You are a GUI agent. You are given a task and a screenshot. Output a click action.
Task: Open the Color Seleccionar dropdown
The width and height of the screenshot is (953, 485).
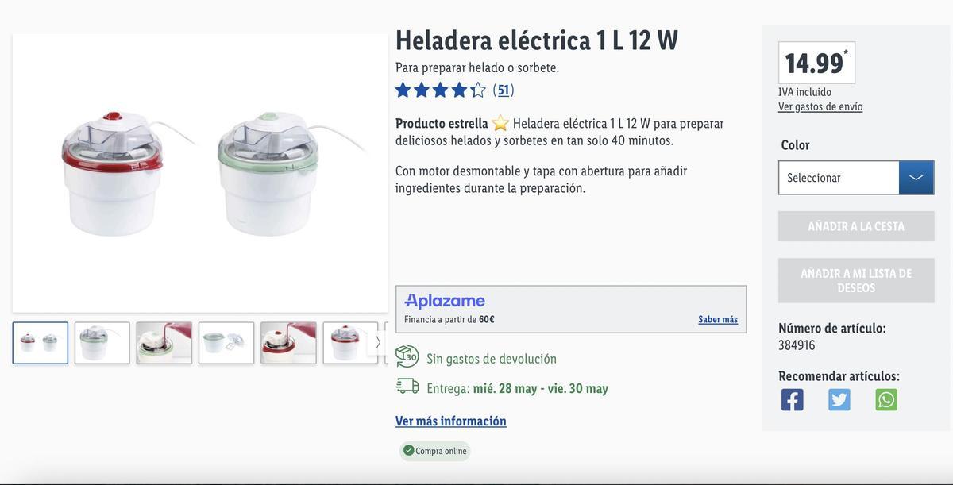click(834, 176)
